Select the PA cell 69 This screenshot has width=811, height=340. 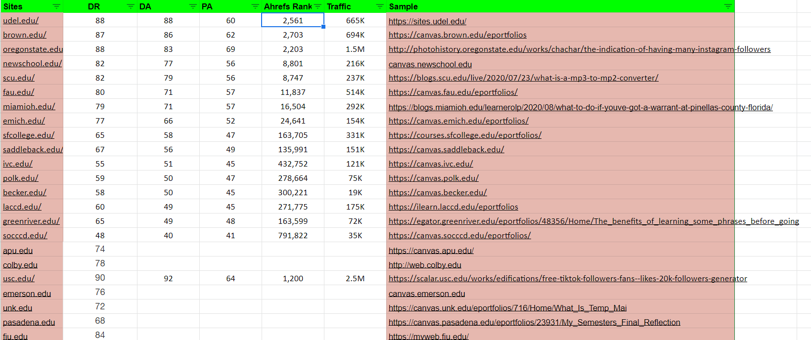tap(230, 49)
